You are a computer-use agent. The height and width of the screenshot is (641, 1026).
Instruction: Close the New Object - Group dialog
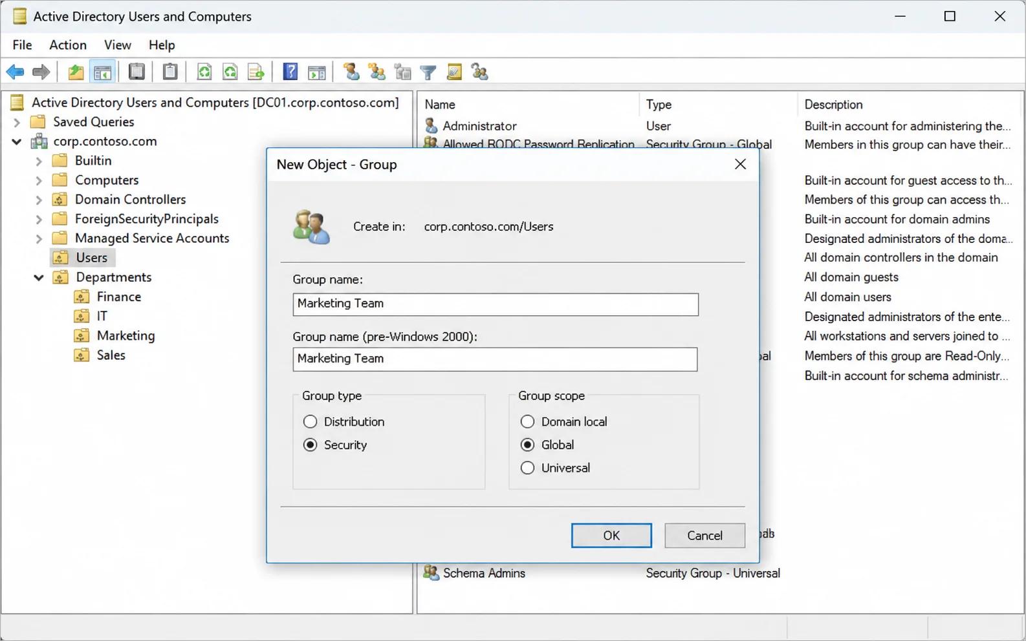coord(741,165)
